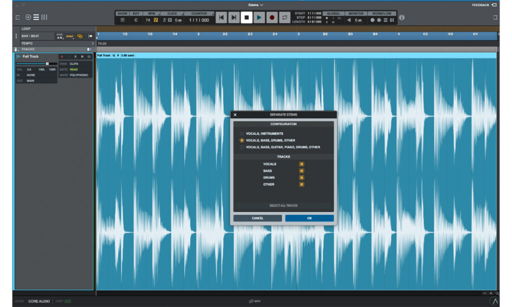
Task: Uncheck the Bass track checkbox
Action: (301, 171)
